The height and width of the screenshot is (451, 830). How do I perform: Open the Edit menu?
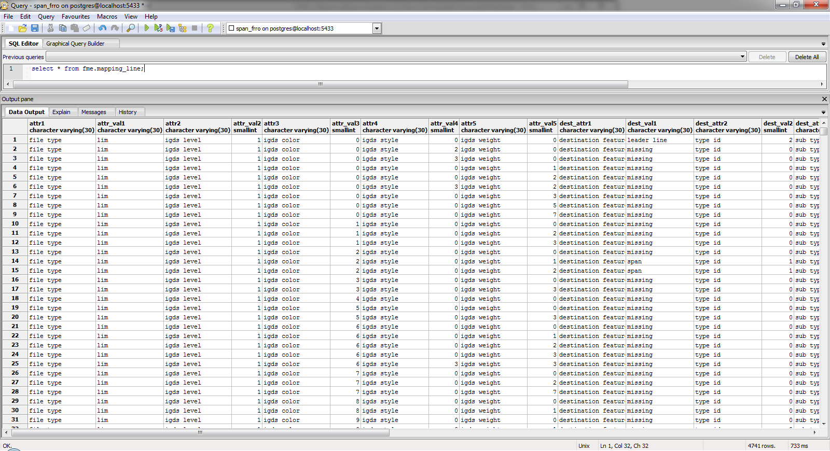click(25, 17)
